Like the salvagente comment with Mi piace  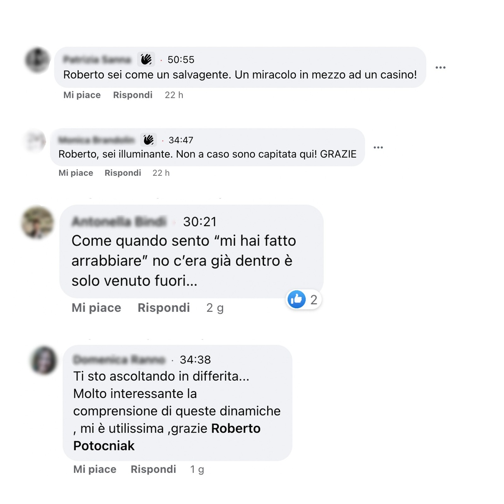click(x=82, y=95)
